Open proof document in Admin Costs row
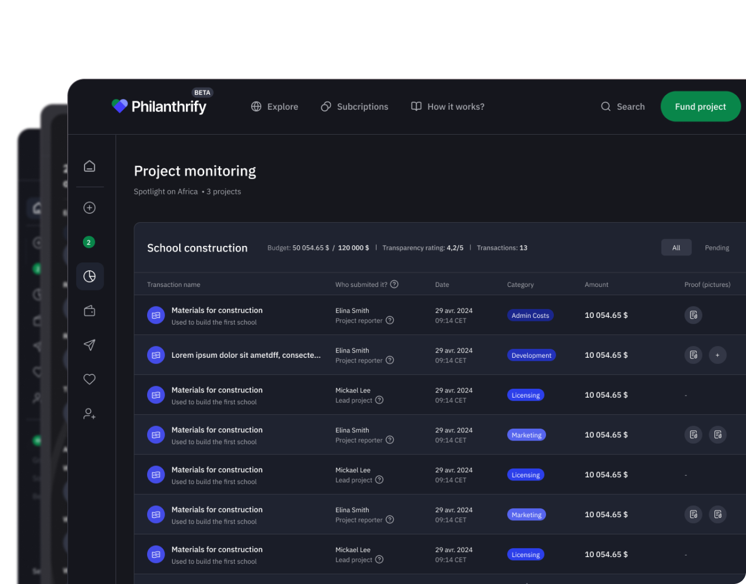Viewport: 746px width, 584px height. pyautogui.click(x=693, y=315)
